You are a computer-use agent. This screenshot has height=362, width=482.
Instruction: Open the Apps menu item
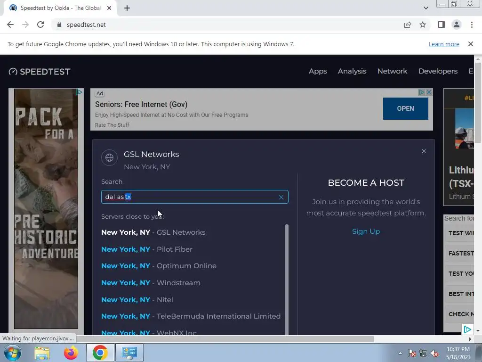click(x=318, y=71)
